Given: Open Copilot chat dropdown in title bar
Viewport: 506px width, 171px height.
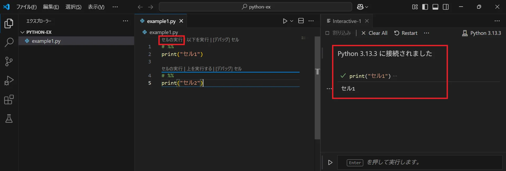Looking at the screenshot, I should 362,7.
